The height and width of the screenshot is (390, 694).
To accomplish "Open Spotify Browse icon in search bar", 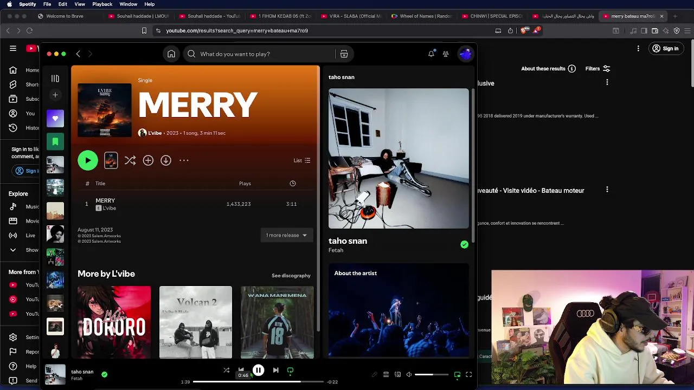I will [x=344, y=54].
